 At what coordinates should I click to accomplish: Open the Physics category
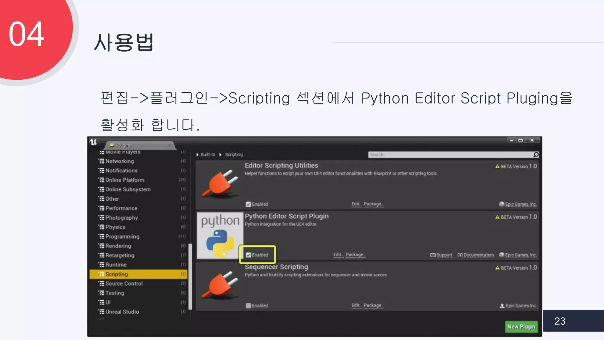coord(115,227)
